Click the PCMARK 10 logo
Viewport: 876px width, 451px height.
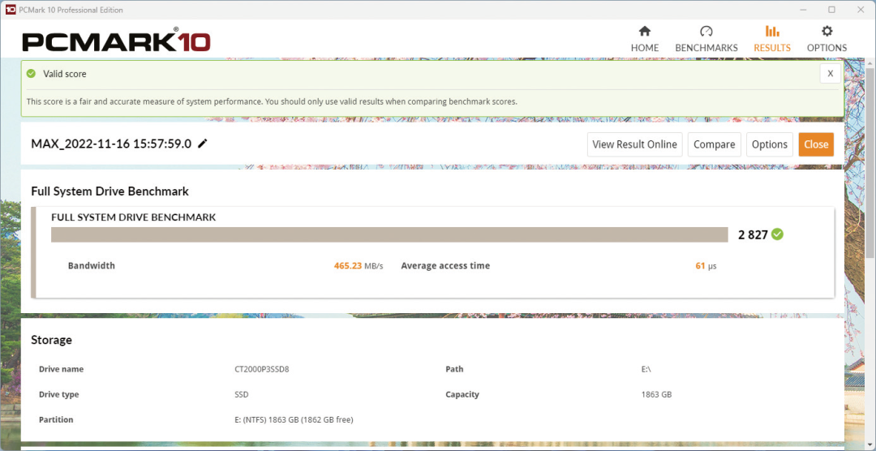[116, 41]
